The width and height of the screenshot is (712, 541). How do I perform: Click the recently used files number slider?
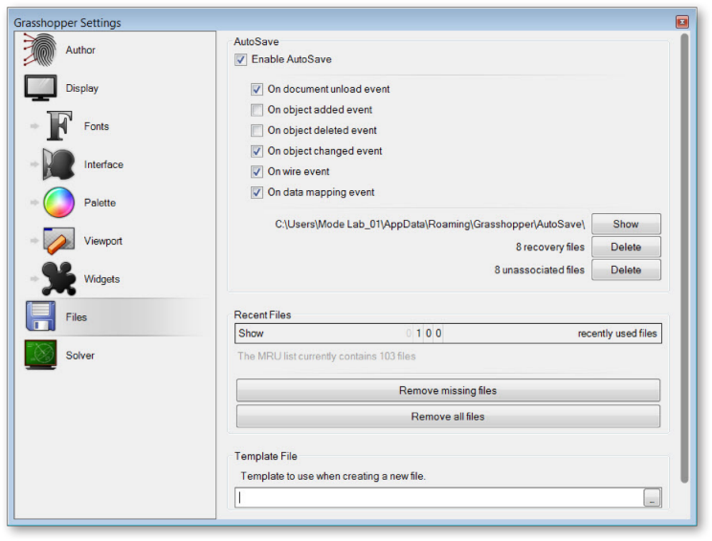click(x=448, y=334)
